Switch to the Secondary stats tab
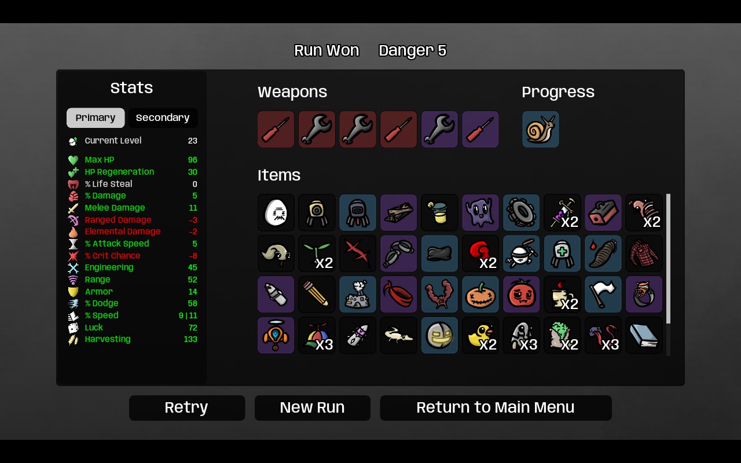 click(x=163, y=117)
